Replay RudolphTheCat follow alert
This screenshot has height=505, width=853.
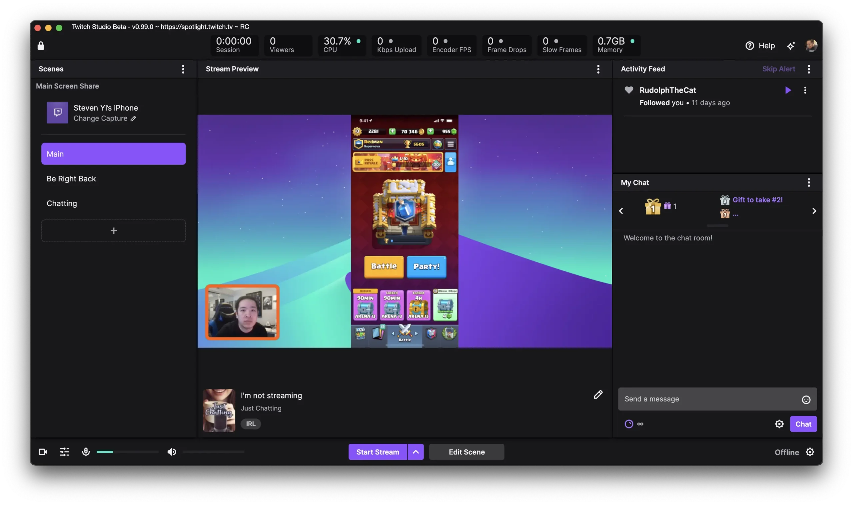click(788, 90)
